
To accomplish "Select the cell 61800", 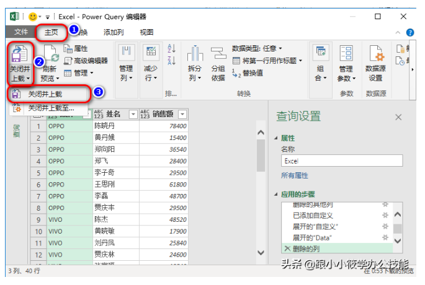I will coord(163,185).
